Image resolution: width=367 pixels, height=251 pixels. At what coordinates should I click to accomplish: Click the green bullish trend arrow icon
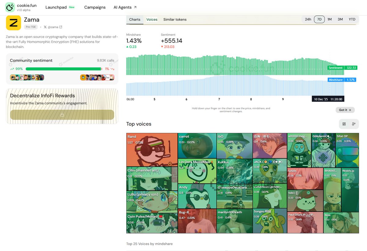(x=12, y=69)
